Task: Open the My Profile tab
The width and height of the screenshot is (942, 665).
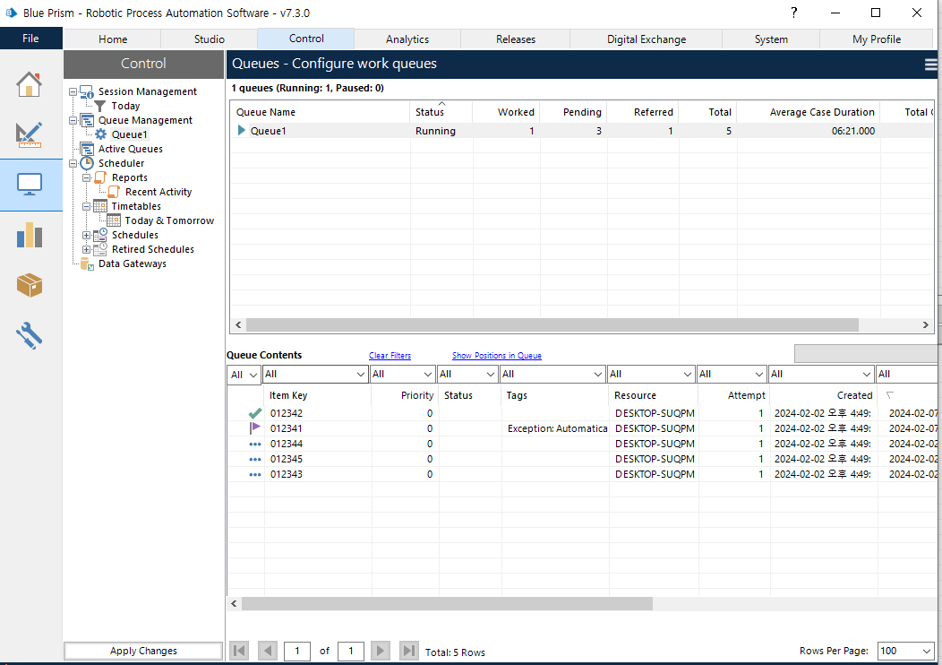Action: point(877,39)
